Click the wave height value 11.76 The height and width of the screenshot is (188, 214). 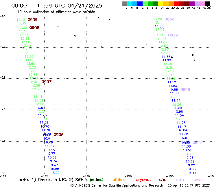49,146
